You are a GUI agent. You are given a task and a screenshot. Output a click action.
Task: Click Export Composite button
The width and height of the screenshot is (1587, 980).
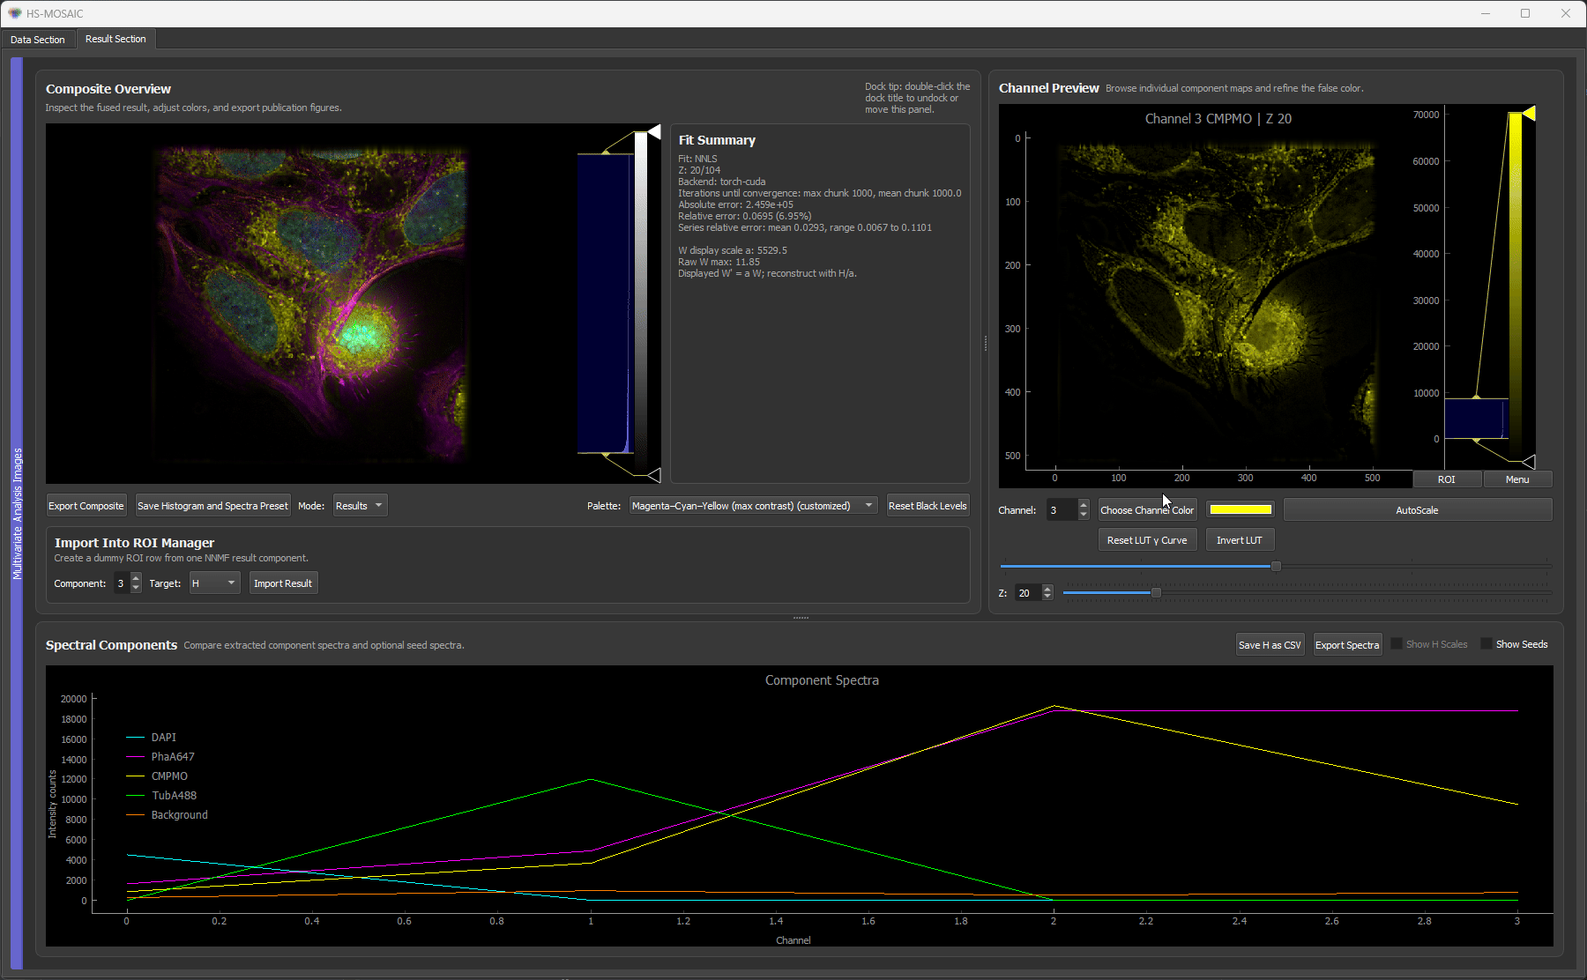[x=86, y=506]
